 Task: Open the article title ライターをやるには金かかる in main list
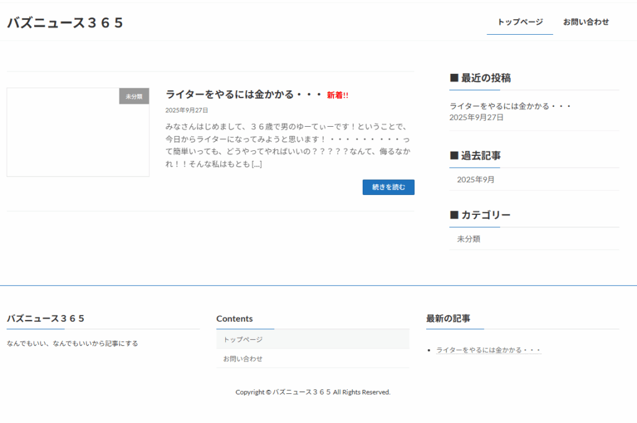(x=244, y=94)
